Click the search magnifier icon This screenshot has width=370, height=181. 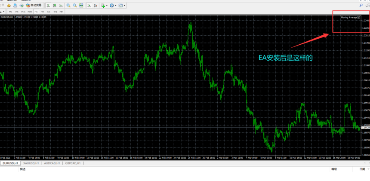[361, 5]
